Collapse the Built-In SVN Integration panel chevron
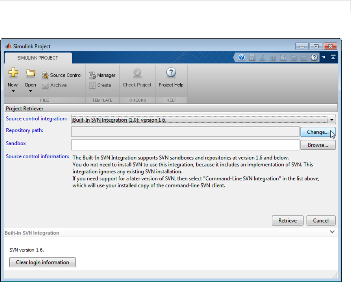Viewport: 351px width, 282px height. [x=332, y=232]
